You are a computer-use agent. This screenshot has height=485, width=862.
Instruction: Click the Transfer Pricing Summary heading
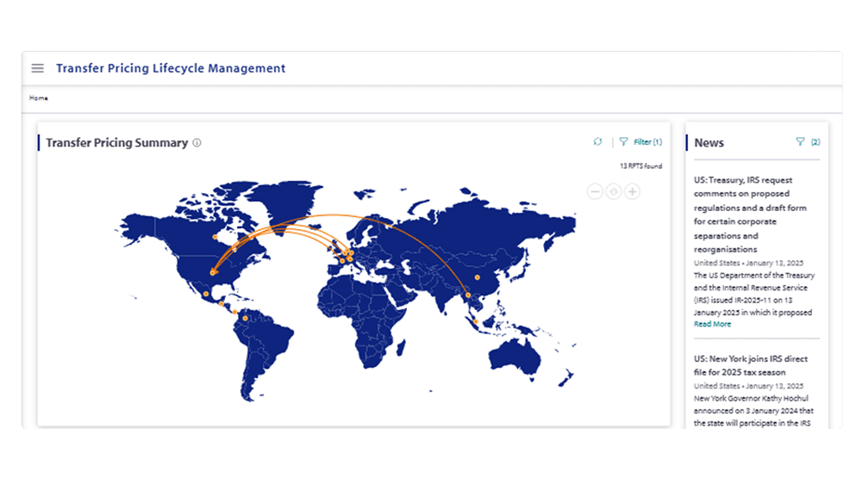(x=117, y=143)
